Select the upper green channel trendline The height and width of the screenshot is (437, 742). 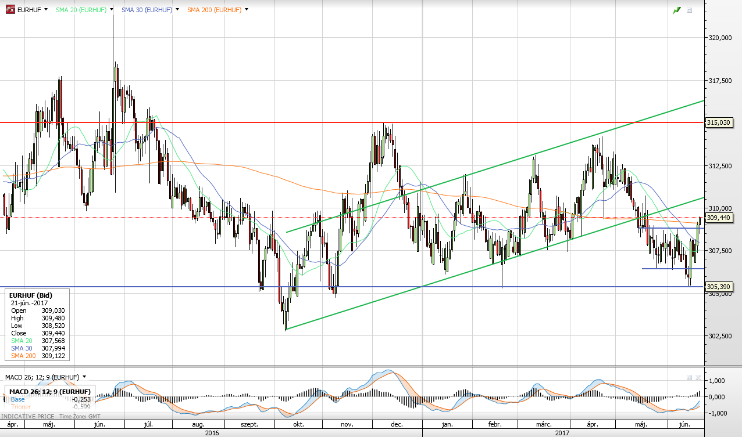494,167
